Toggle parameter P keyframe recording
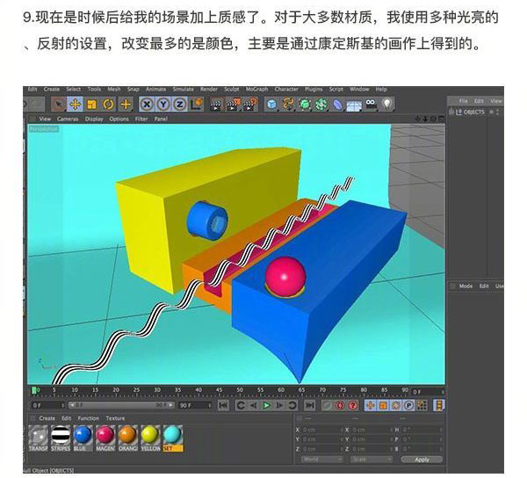The height and width of the screenshot is (478, 527). [408, 406]
